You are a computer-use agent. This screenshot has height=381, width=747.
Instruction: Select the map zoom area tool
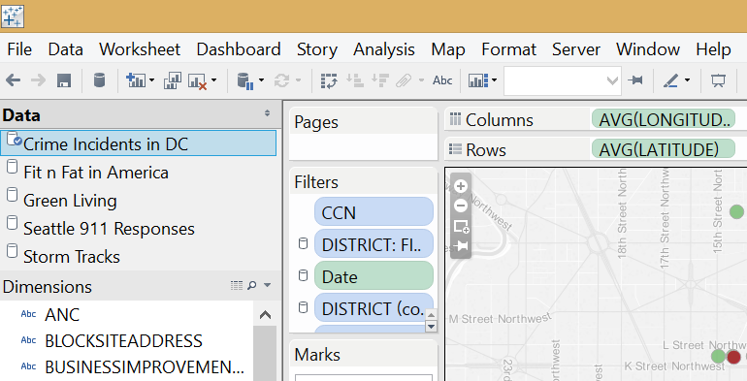[461, 226]
